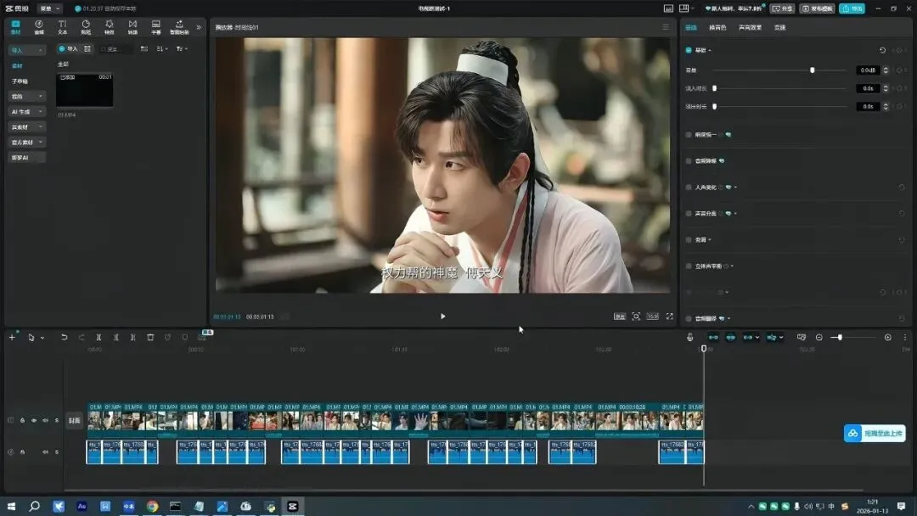Expand the 我的 sidebar section
This screenshot has width=917, height=516.
point(26,96)
